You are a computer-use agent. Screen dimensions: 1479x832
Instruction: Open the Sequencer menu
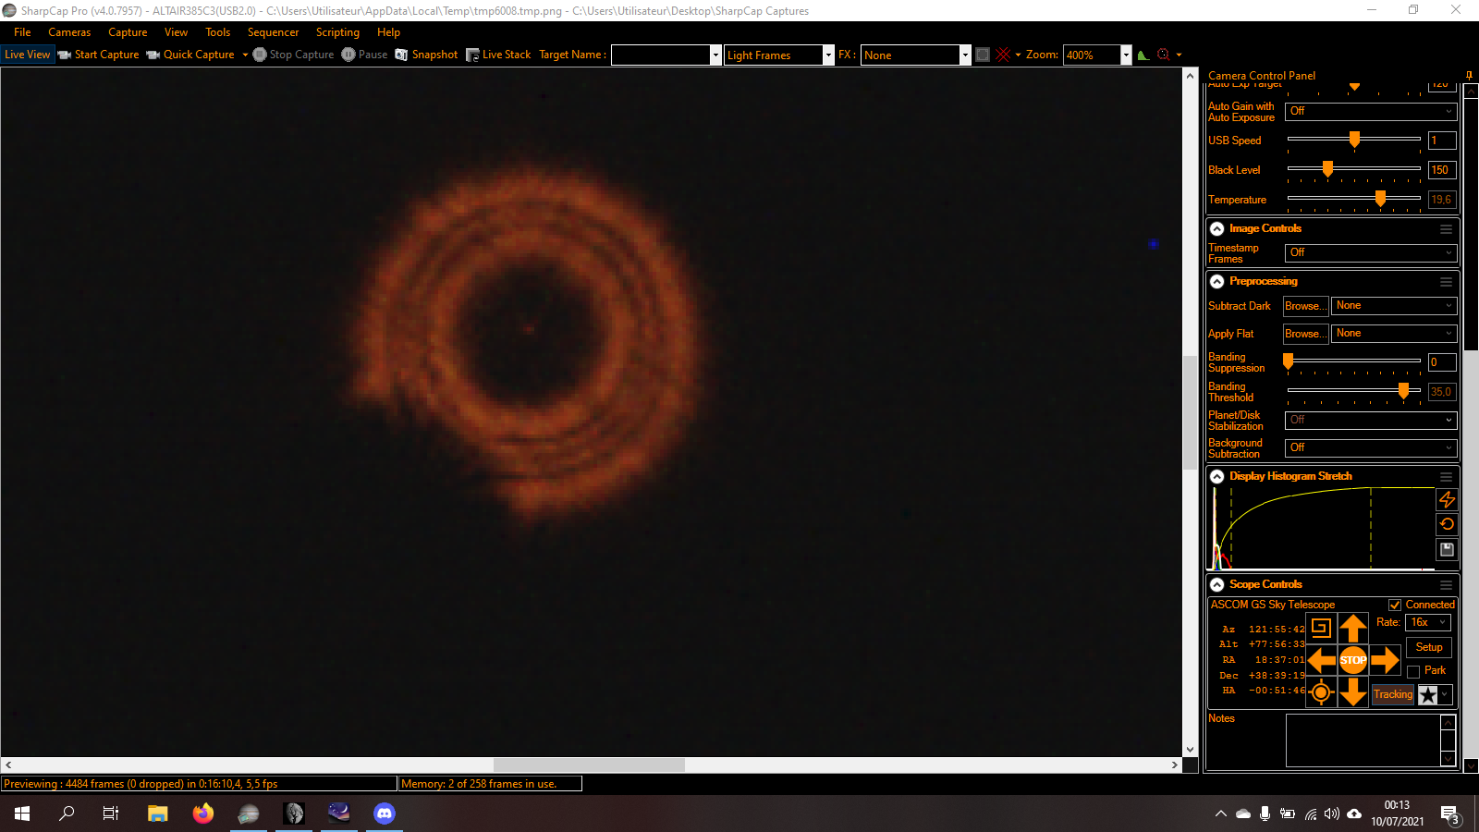pos(273,32)
